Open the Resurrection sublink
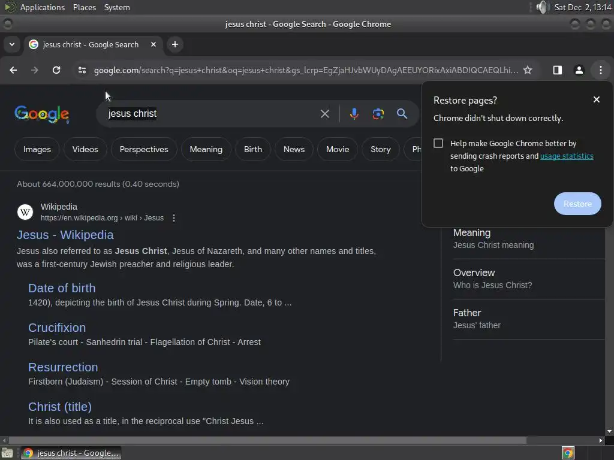 63,367
